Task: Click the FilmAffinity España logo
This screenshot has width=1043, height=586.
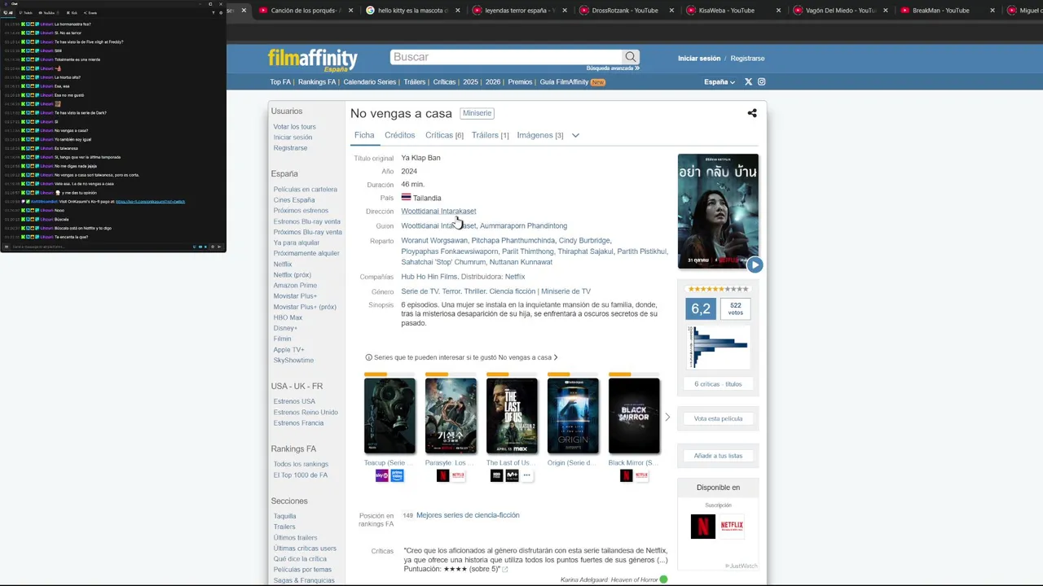Action: [x=313, y=60]
